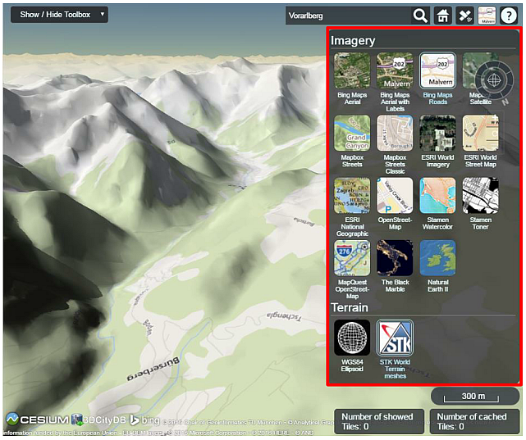The width and height of the screenshot is (526, 440).
Task: Click the Number of showed Tiles box
Action: click(379, 422)
